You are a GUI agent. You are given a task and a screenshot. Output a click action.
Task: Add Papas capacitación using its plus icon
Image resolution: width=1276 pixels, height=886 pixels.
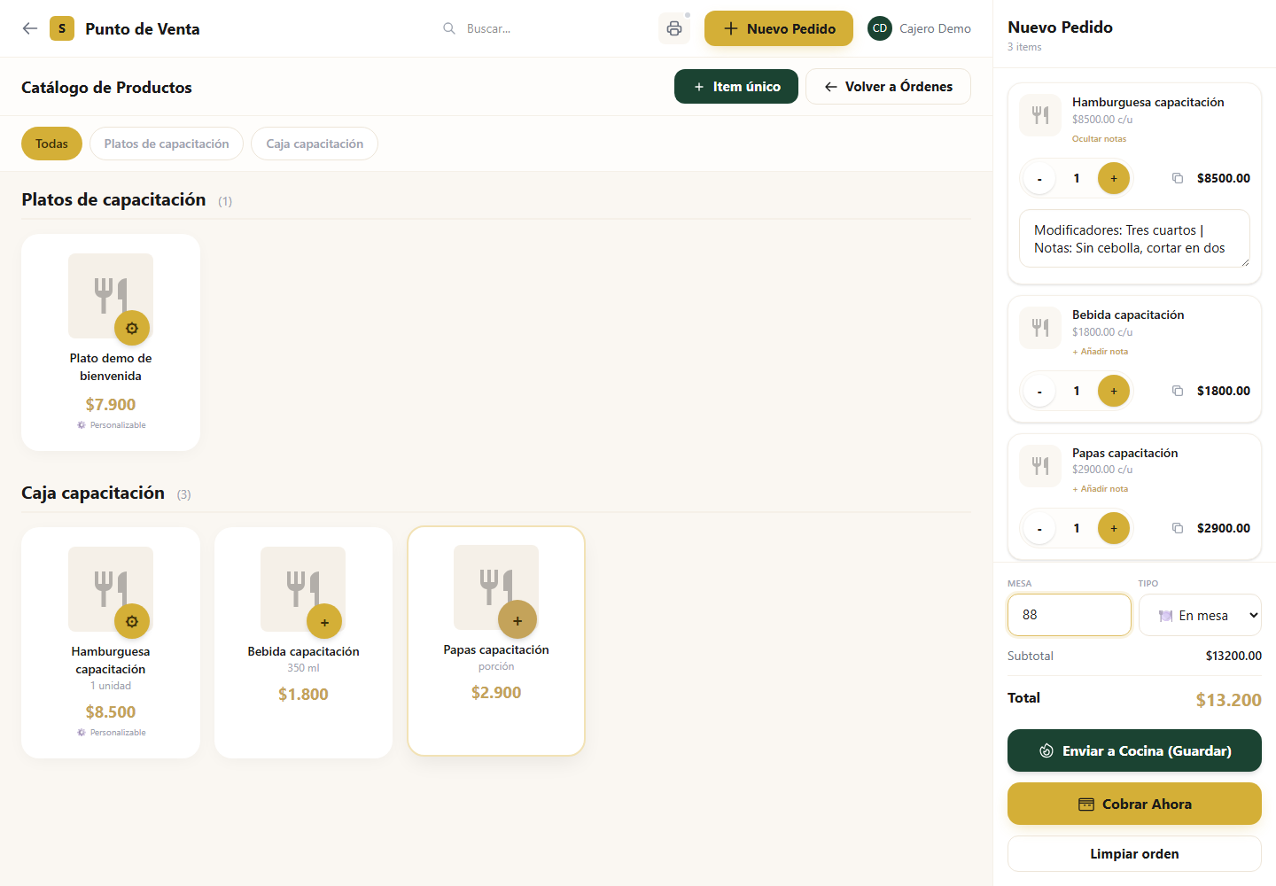pyautogui.click(x=517, y=620)
